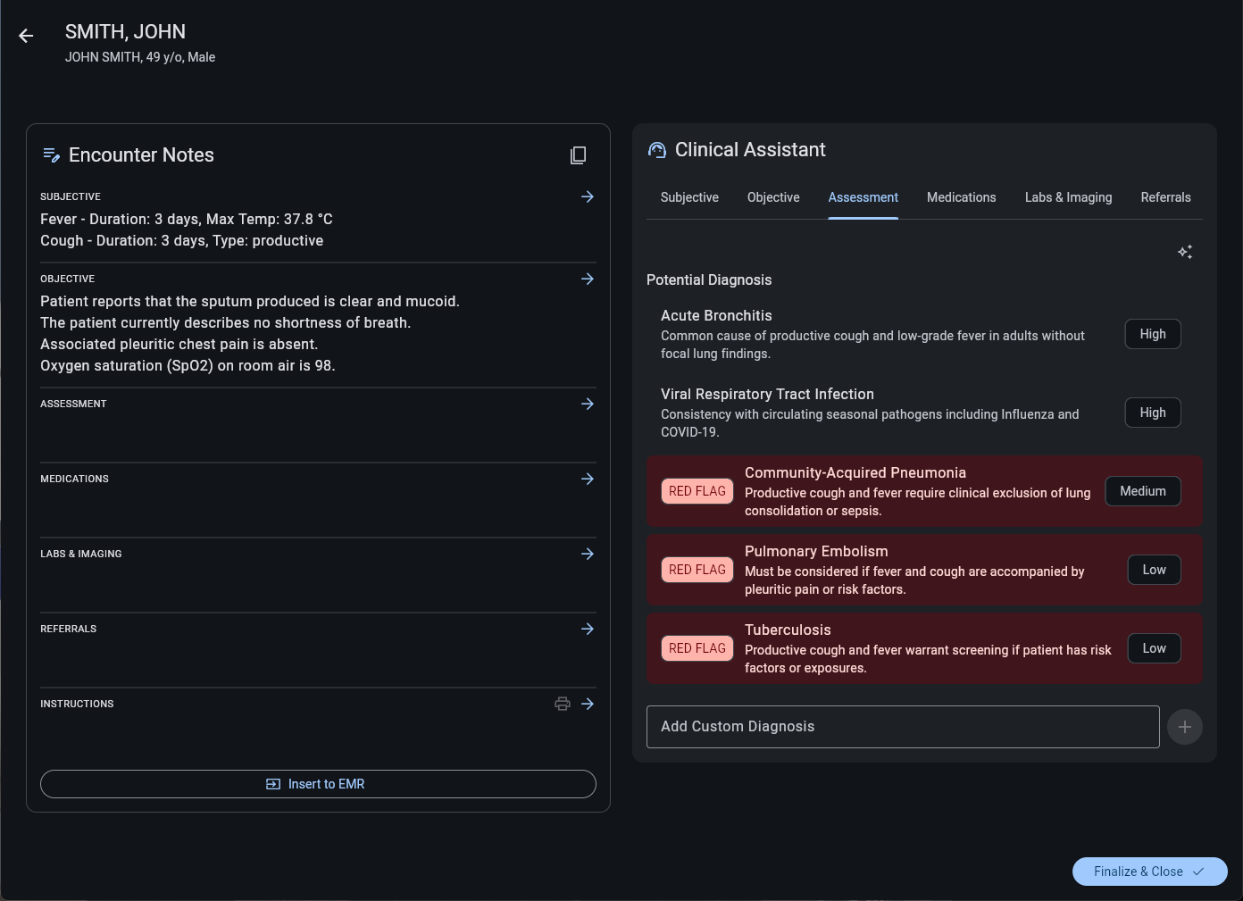This screenshot has height=901, width=1243.
Task: Click the RED FLAG chip on Pulmonary Embolism
Action: pyautogui.click(x=697, y=570)
